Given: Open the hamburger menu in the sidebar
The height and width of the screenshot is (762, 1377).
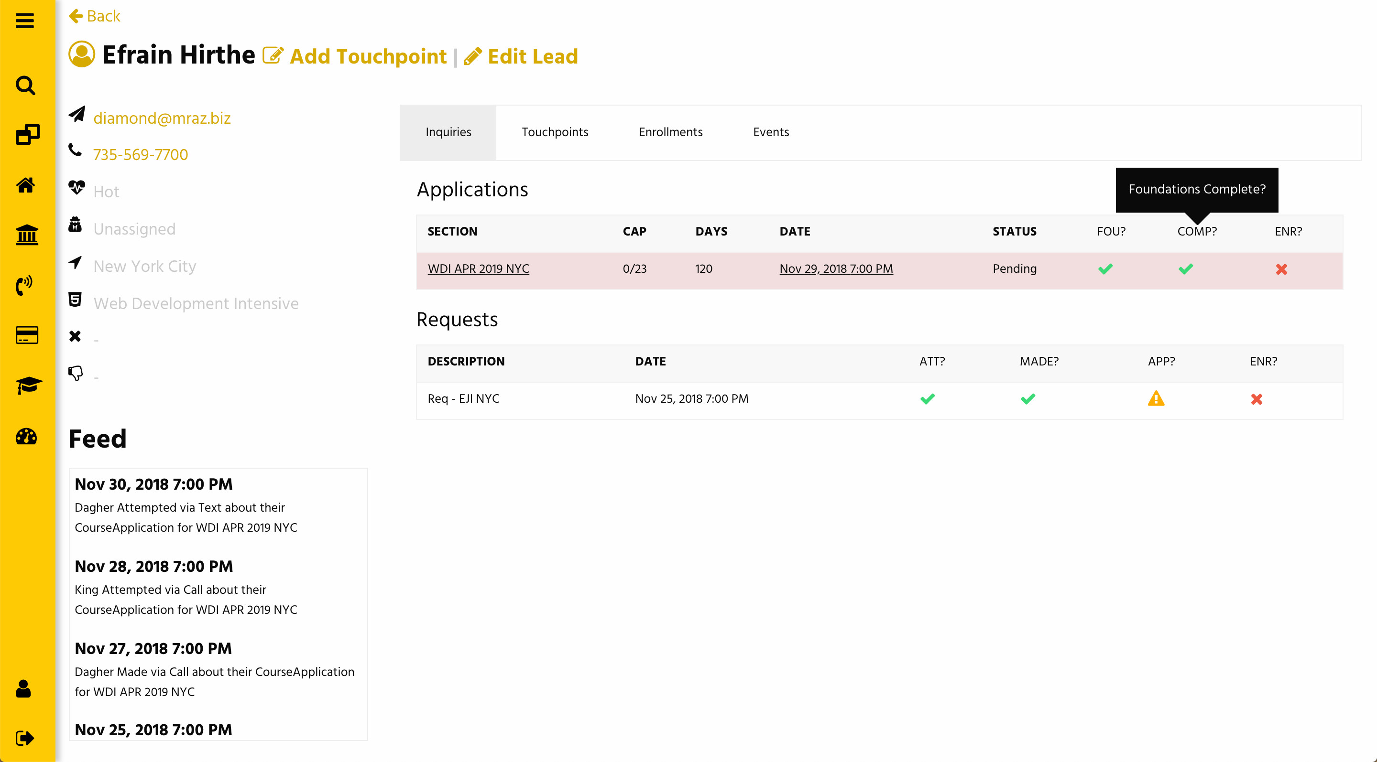Looking at the screenshot, I should click(x=25, y=21).
